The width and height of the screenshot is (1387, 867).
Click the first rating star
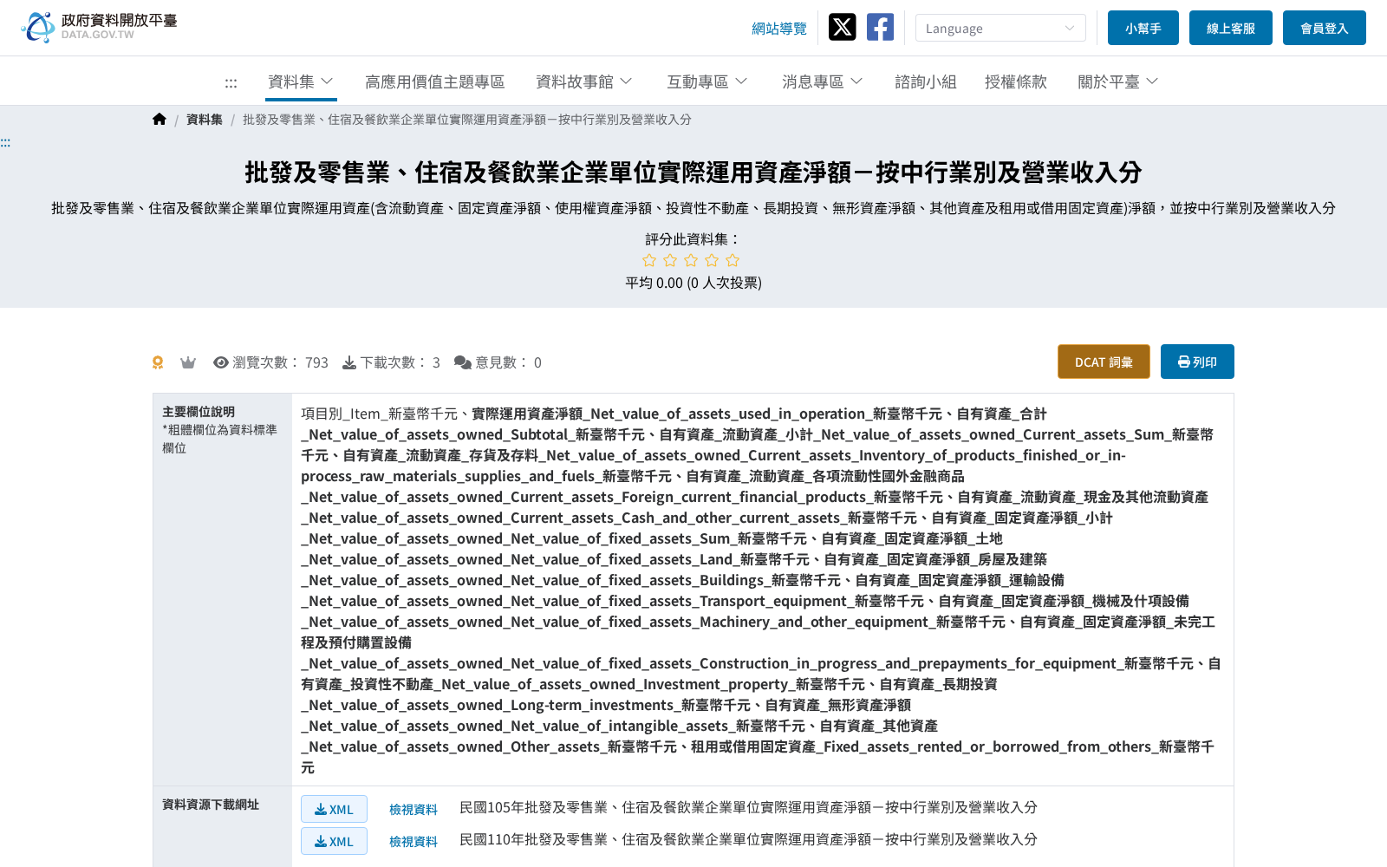coord(649,260)
